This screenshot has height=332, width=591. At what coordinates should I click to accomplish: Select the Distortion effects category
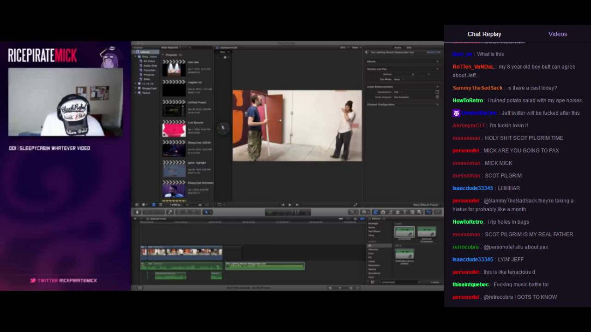point(373,249)
